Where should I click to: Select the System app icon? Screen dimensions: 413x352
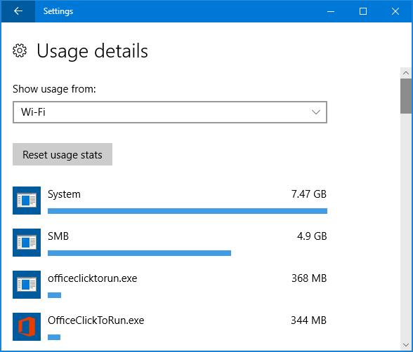[x=27, y=201]
